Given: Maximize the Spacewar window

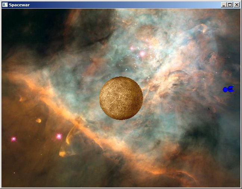Looking at the screenshot, I should [x=230, y=5].
